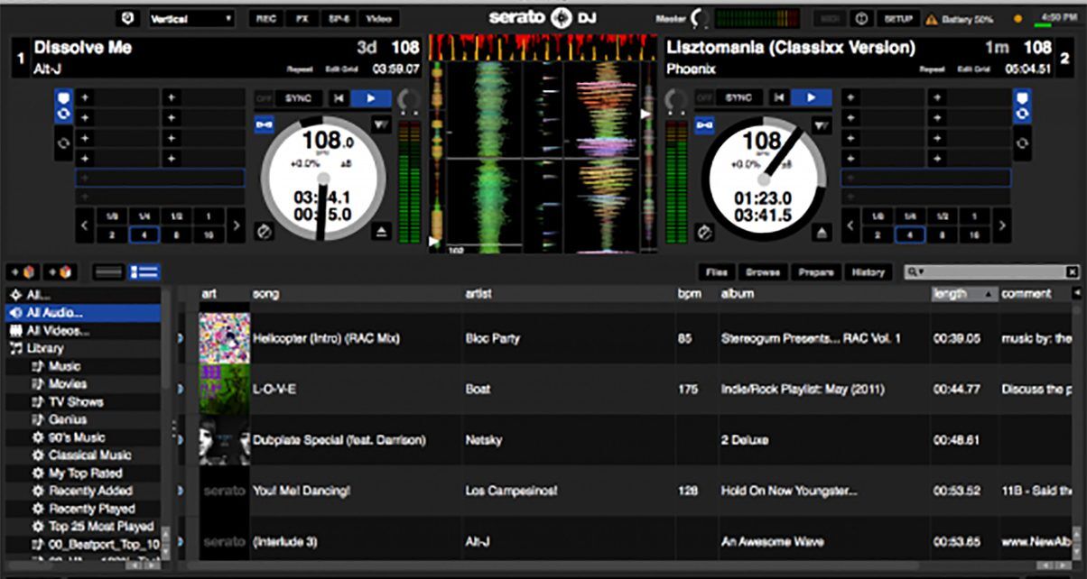Eject track from deck 2
The width and height of the screenshot is (1087, 579).
click(x=822, y=232)
